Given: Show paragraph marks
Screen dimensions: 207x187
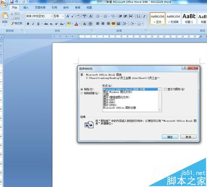Looking at the screenshot, I should point(144,16).
